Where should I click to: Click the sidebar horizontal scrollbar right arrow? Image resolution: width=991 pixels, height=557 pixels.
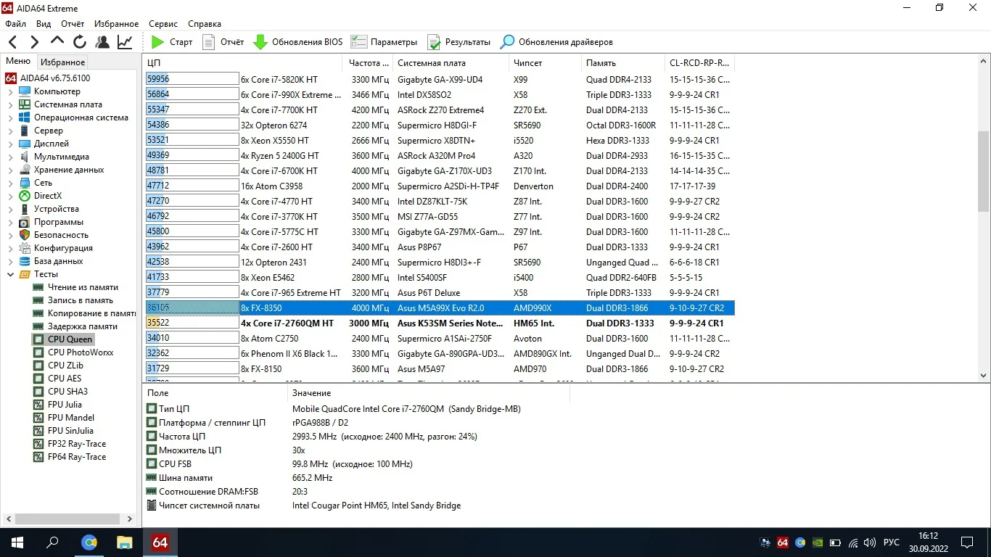point(130,519)
